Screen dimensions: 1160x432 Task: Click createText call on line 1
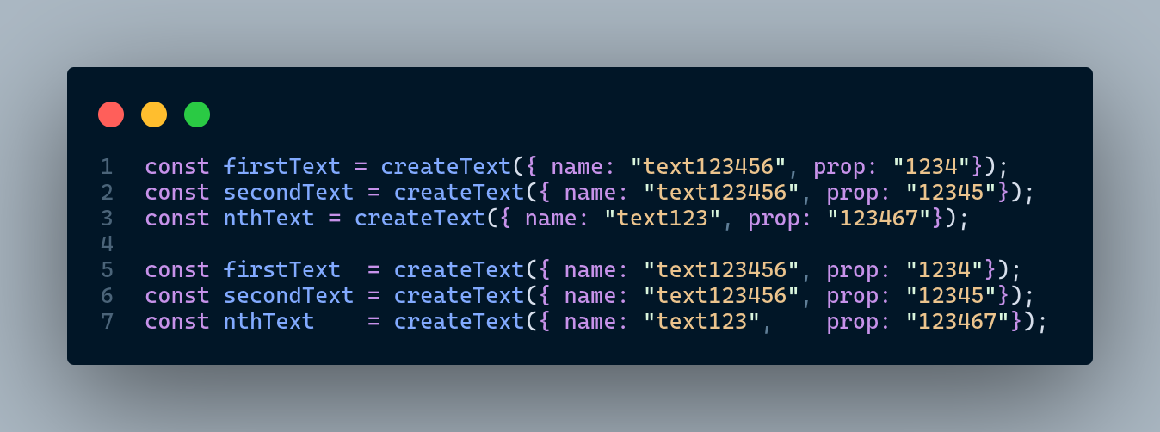pos(446,166)
